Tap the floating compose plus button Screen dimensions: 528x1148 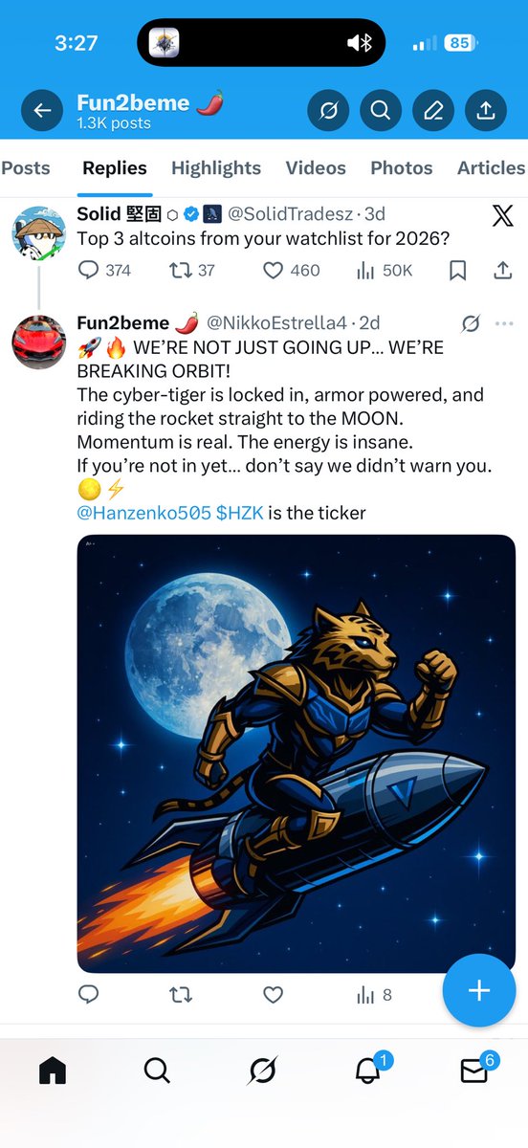479,990
